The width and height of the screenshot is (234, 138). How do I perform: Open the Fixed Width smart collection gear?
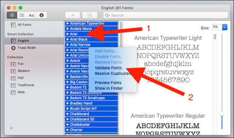coord(13,48)
